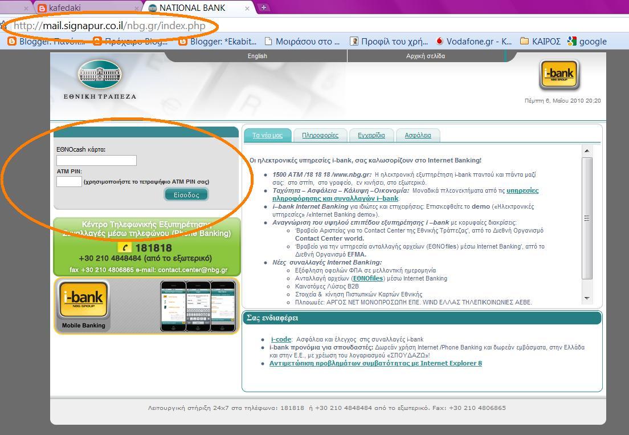Open the first Blogger bookmark
This screenshot has width=629, height=435.
[x=46, y=41]
